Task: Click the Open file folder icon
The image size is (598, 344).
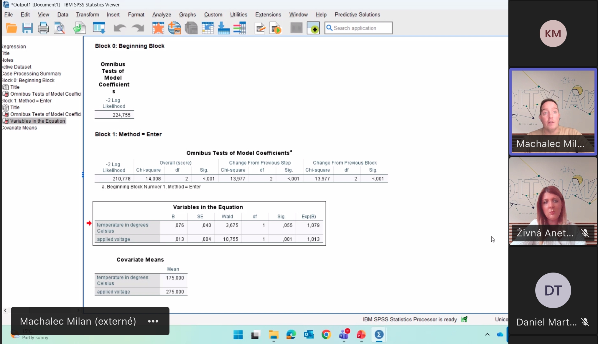Action: pyautogui.click(x=11, y=28)
